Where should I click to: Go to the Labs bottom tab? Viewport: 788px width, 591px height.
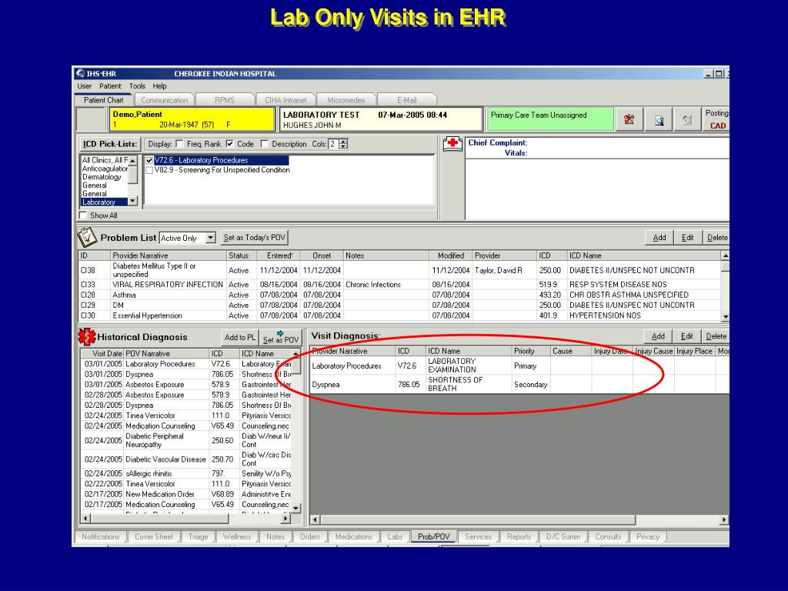tap(395, 536)
